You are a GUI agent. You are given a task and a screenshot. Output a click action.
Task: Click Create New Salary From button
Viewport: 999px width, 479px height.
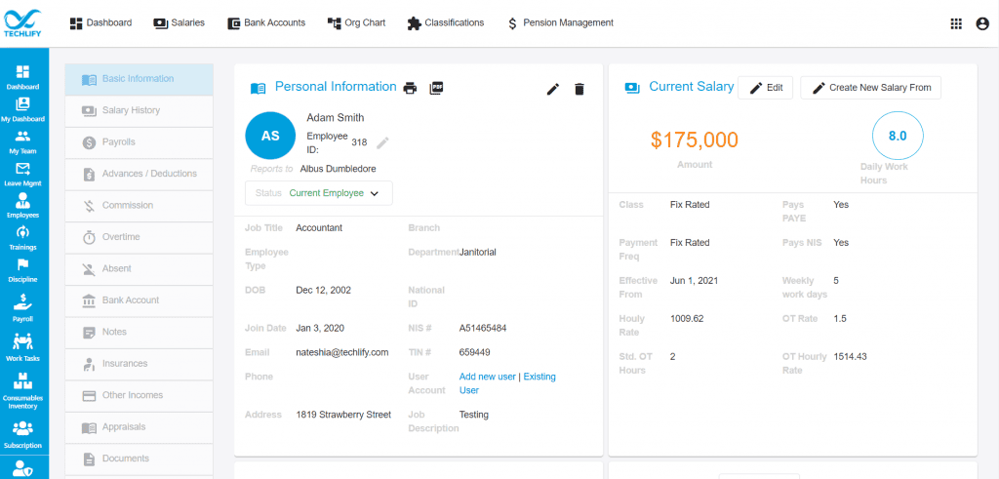pyautogui.click(x=870, y=88)
